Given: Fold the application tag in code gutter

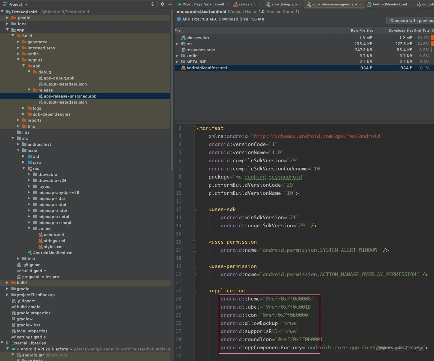Looking at the screenshot, I should (x=195, y=291).
